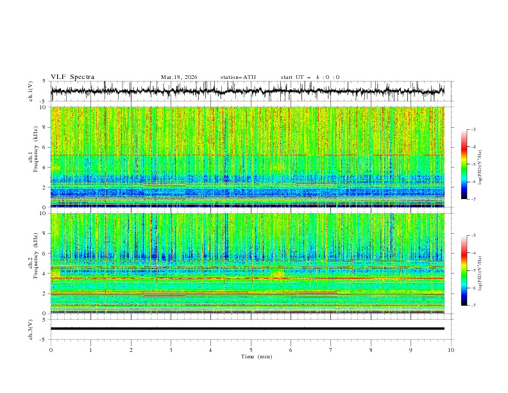Click the lower 'log(PSD)(V²/Hz)' colorbar label
The image size is (508, 393).
(x=480, y=274)
